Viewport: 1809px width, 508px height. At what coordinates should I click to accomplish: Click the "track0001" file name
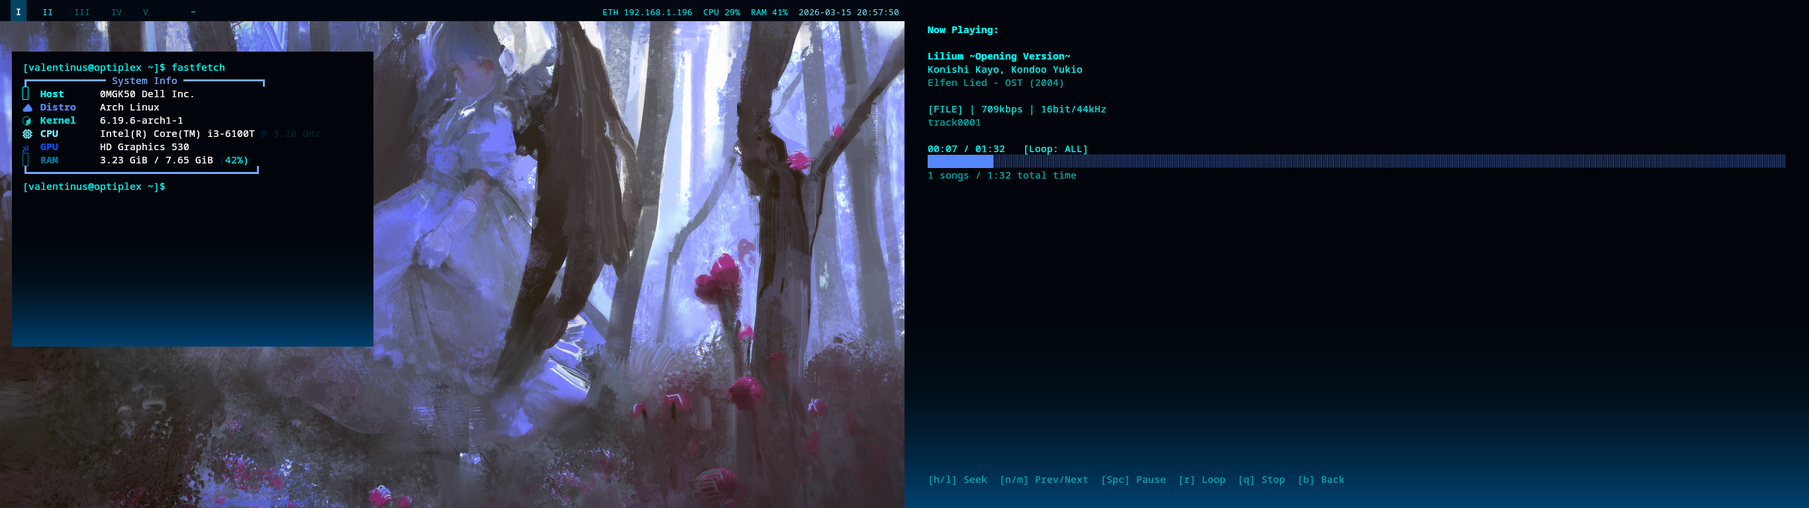(x=953, y=123)
